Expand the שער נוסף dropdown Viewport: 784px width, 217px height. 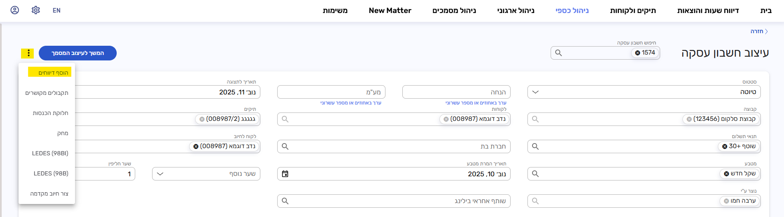[160, 174]
